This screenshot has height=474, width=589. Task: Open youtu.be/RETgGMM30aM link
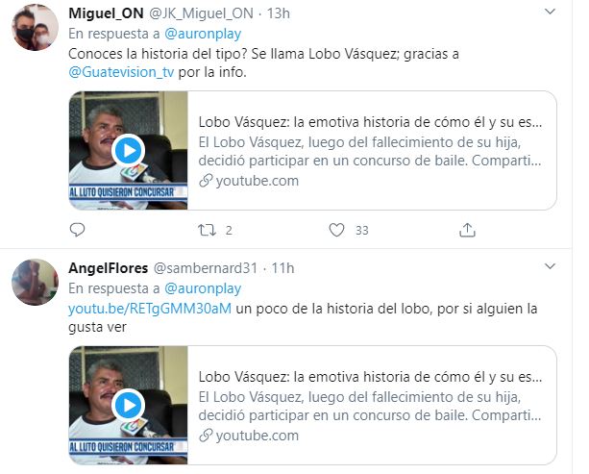point(150,309)
